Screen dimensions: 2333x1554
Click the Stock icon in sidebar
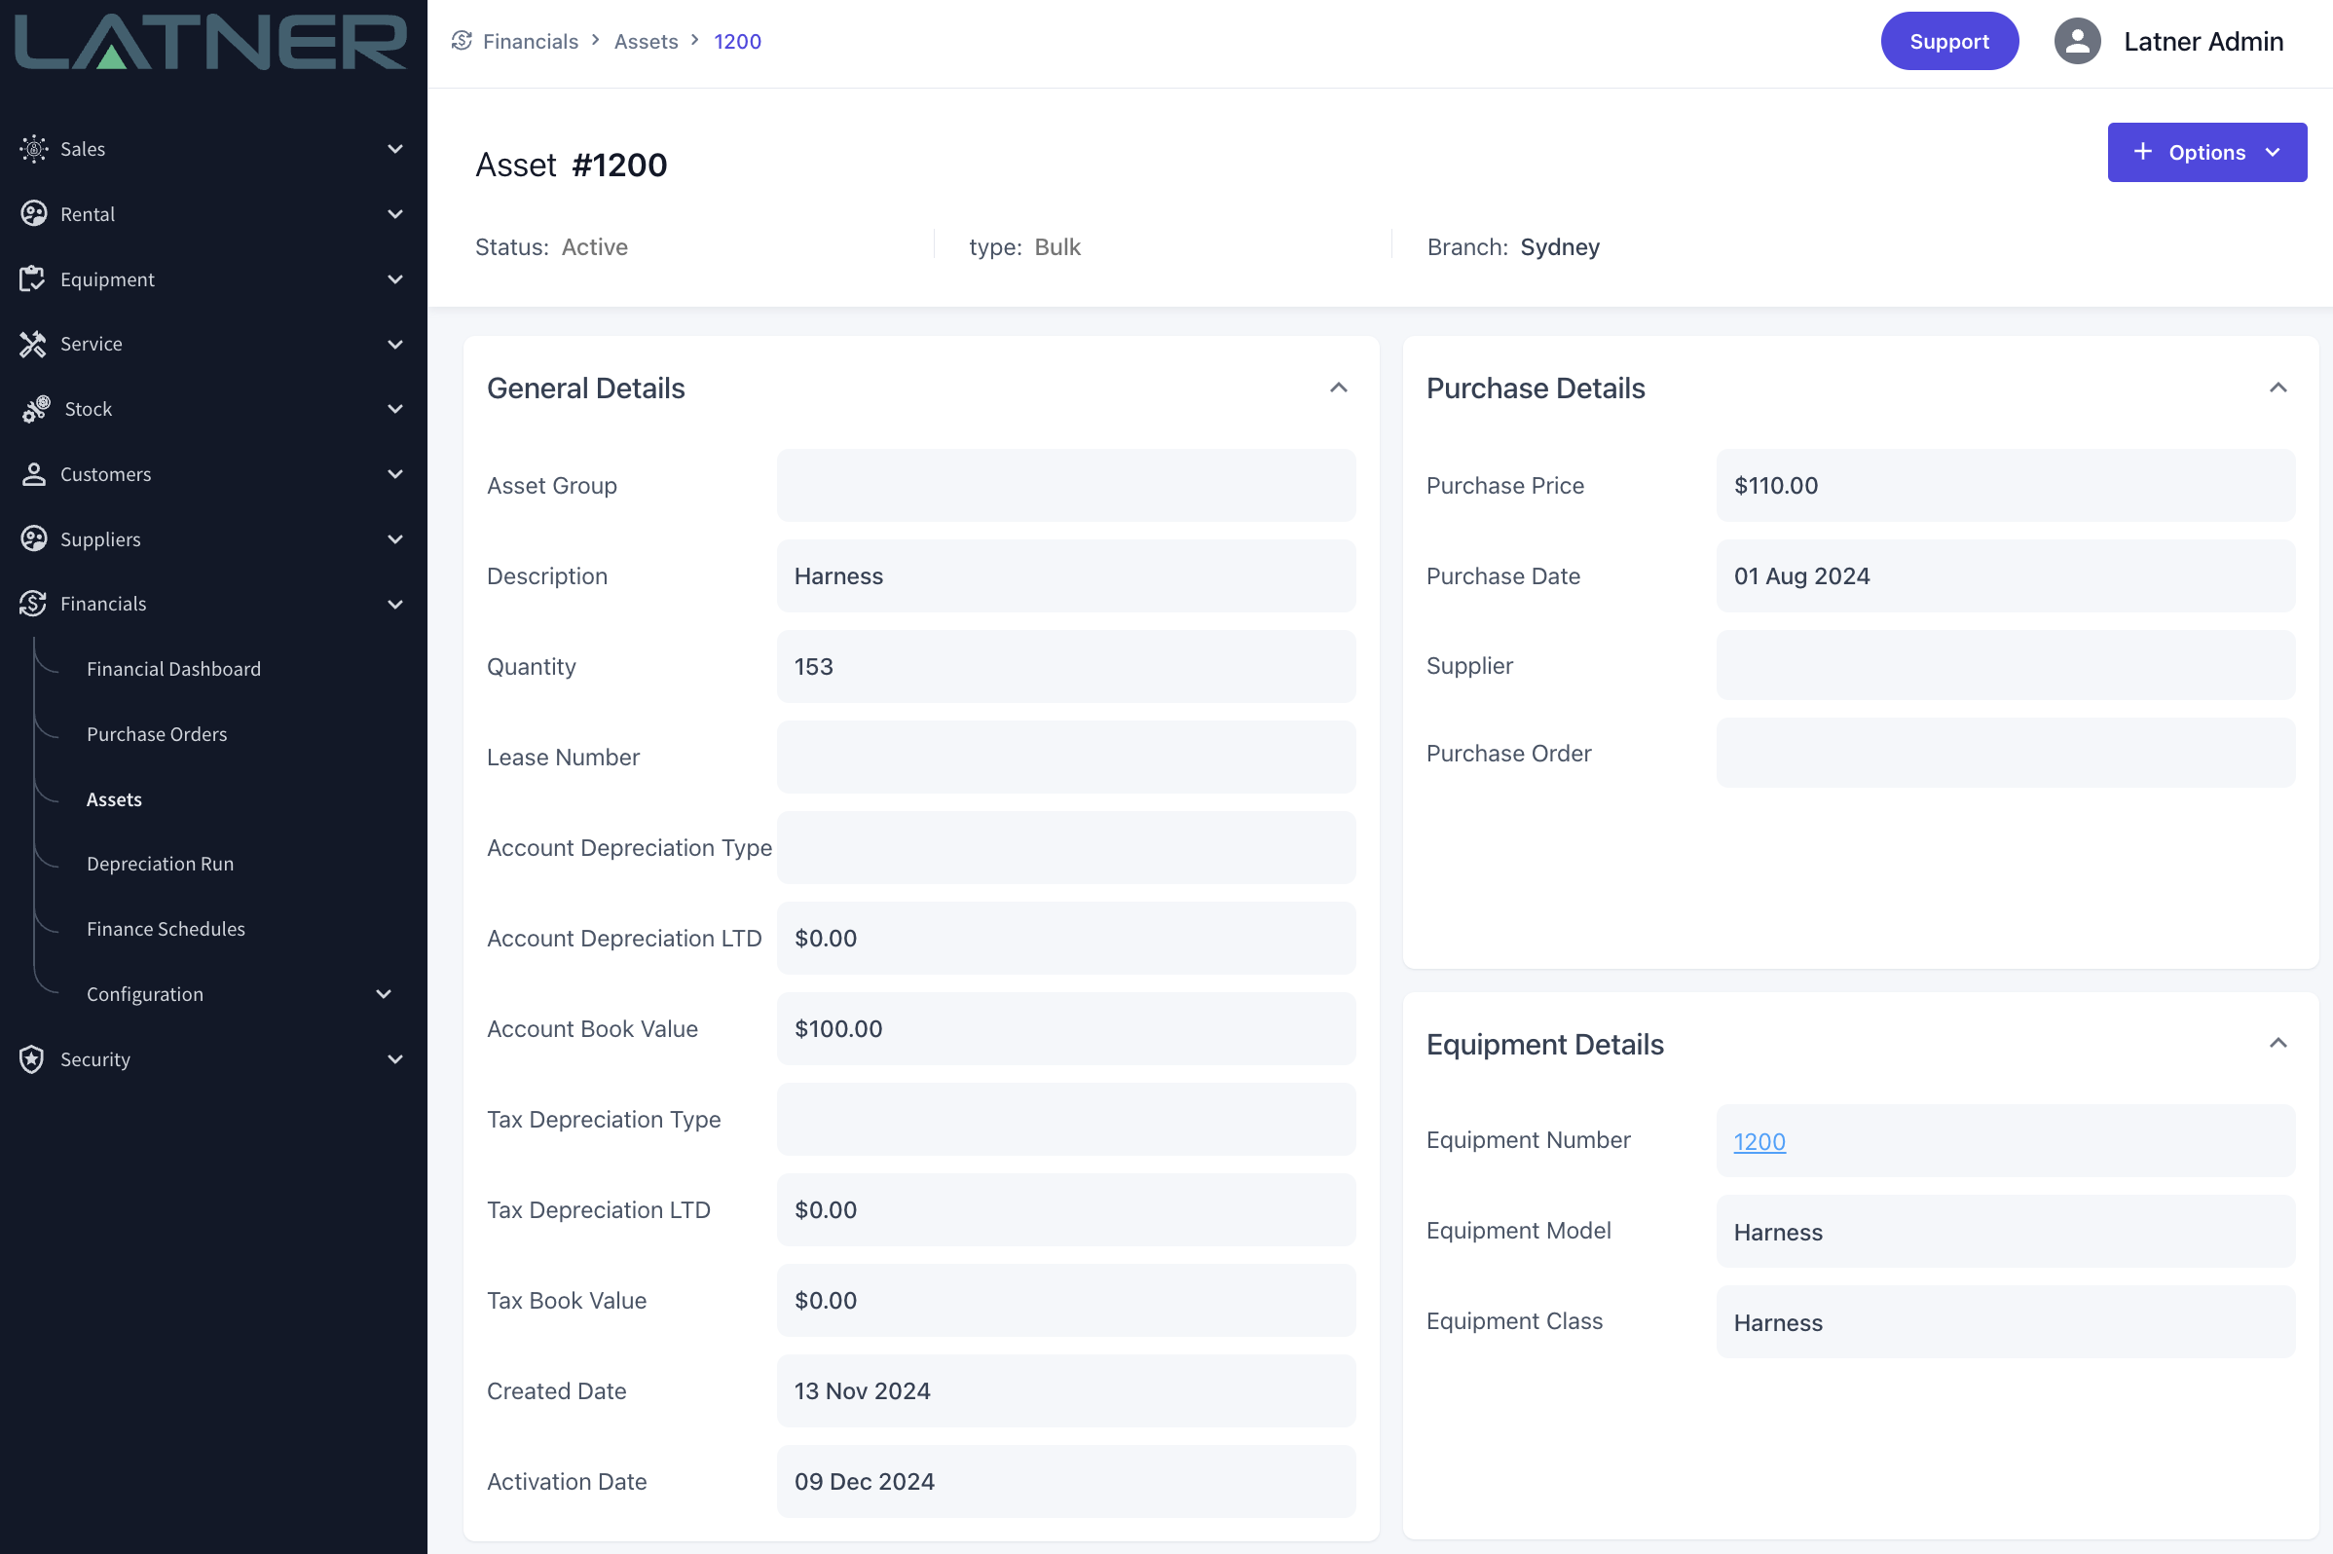36,408
